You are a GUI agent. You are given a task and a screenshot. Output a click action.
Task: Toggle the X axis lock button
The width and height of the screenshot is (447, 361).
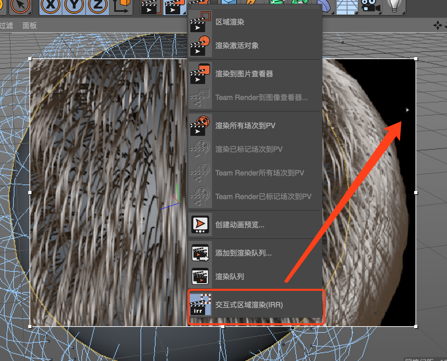click(50, 7)
